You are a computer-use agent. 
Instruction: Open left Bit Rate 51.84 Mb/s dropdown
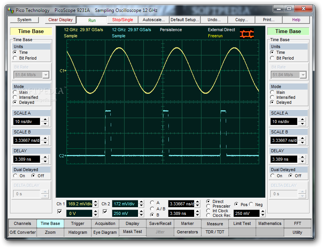click(46, 75)
